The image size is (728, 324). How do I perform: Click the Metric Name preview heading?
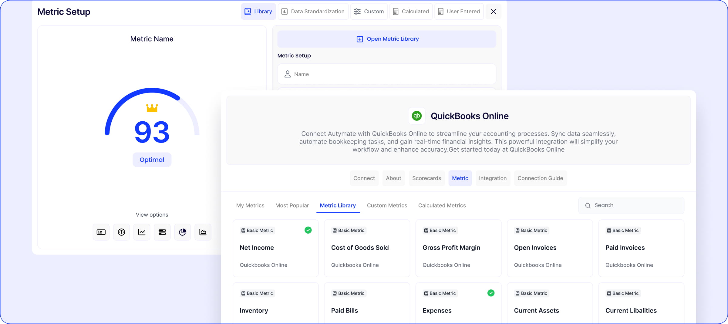(152, 39)
